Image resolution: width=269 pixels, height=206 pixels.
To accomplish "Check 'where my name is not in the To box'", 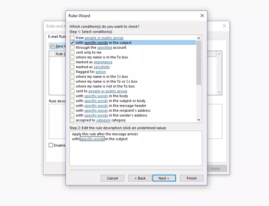I will click(72, 86).
